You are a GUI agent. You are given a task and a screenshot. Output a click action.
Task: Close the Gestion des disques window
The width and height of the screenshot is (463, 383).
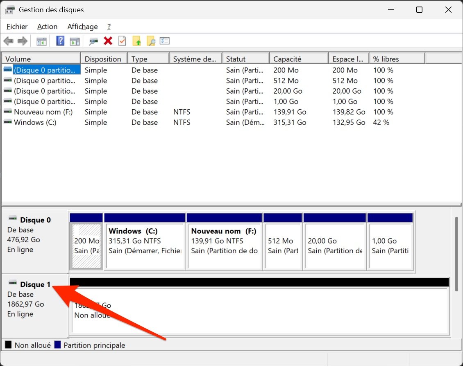click(448, 10)
